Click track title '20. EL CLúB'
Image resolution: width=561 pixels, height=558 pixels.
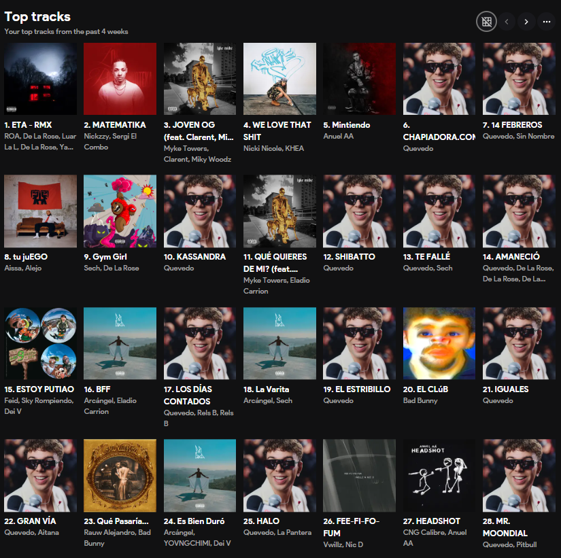[426, 389]
